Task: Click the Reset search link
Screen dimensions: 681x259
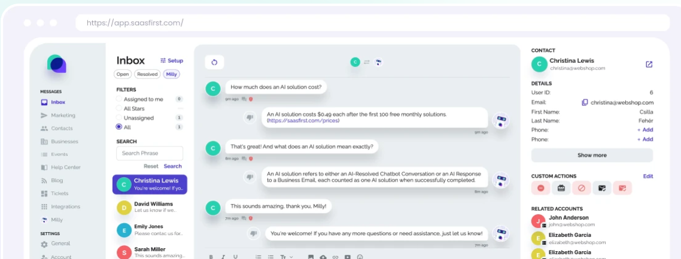Action: coord(151,166)
